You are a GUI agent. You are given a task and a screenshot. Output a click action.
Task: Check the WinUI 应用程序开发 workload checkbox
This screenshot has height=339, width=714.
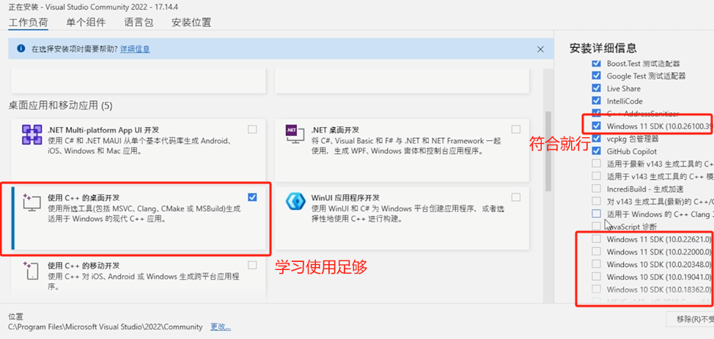tap(515, 197)
